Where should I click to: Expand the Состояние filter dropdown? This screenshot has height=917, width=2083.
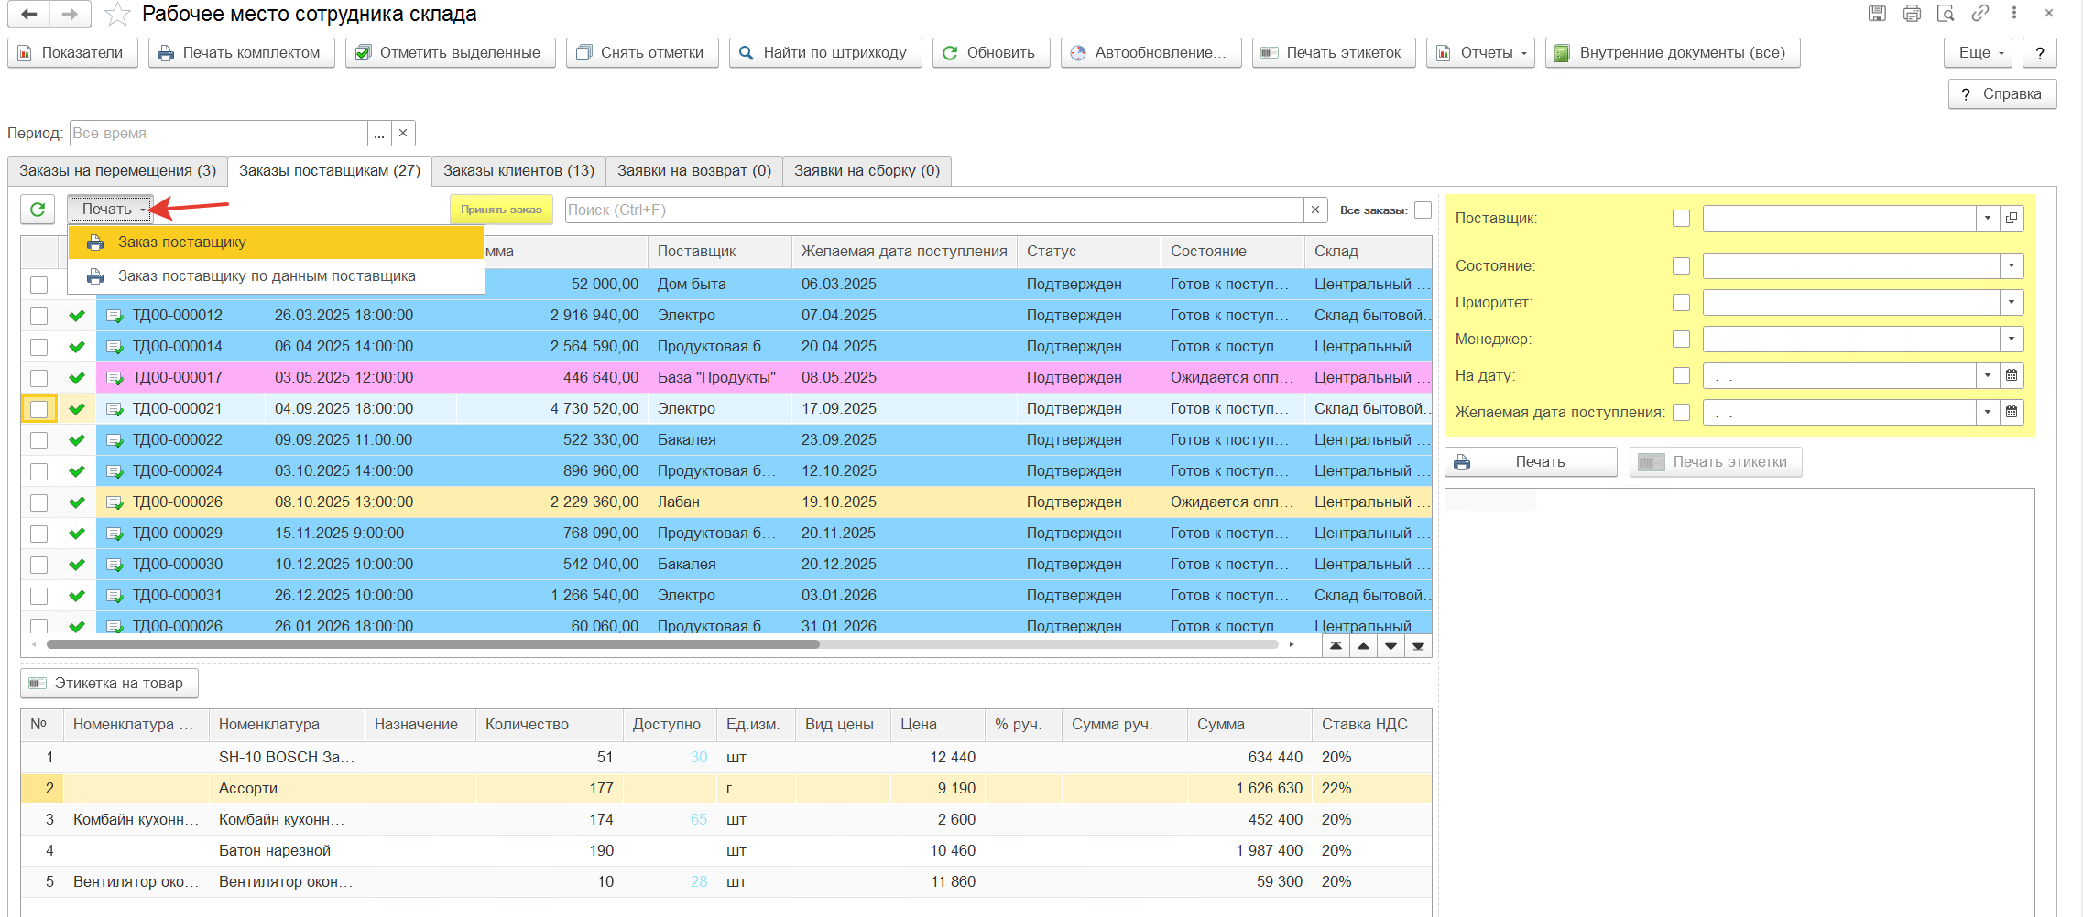click(2012, 265)
